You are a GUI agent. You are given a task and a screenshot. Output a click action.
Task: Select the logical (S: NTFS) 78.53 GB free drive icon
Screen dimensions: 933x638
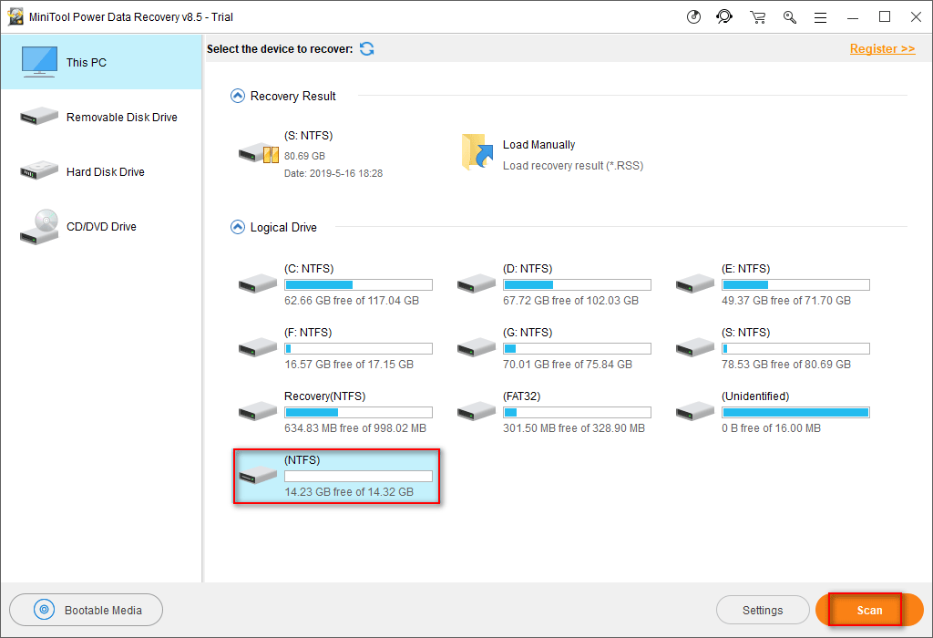[695, 347]
